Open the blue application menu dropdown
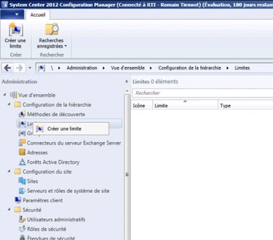 (12, 14)
